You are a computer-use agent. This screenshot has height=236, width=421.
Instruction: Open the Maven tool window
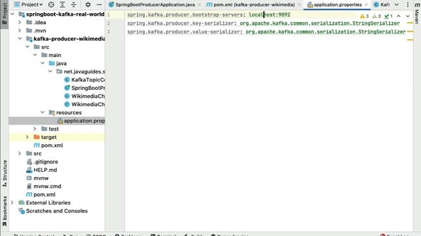pos(417,13)
